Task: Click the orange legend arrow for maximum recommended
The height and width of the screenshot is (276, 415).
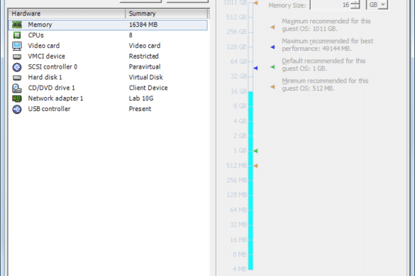Action: tap(272, 27)
